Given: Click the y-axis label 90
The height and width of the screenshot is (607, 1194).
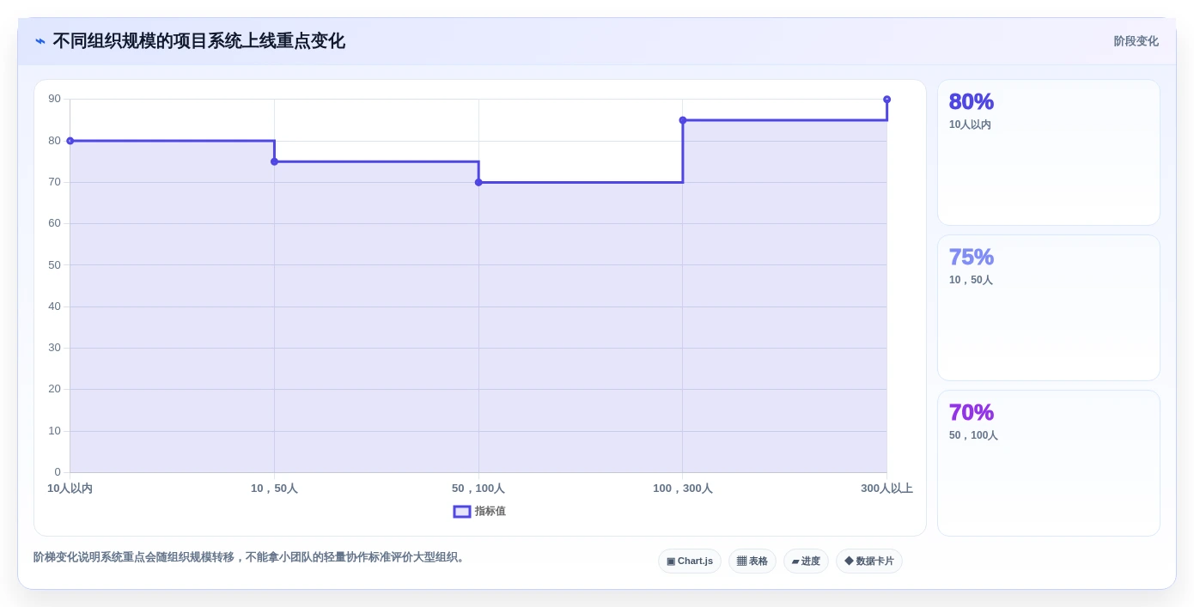Looking at the screenshot, I should (55, 99).
